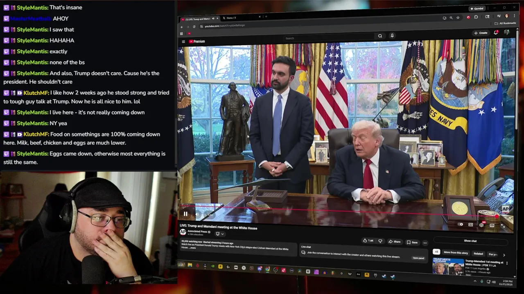
Task: Open video player settings gear
Action: pyautogui.click(x=481, y=225)
